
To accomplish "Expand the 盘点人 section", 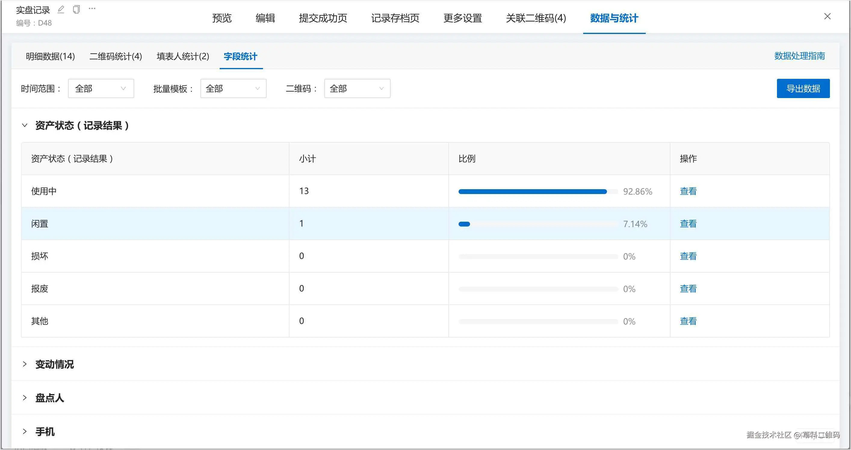I will pos(25,398).
